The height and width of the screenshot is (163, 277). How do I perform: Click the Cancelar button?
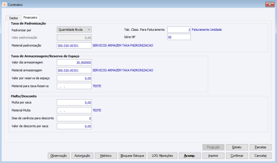click(261, 156)
